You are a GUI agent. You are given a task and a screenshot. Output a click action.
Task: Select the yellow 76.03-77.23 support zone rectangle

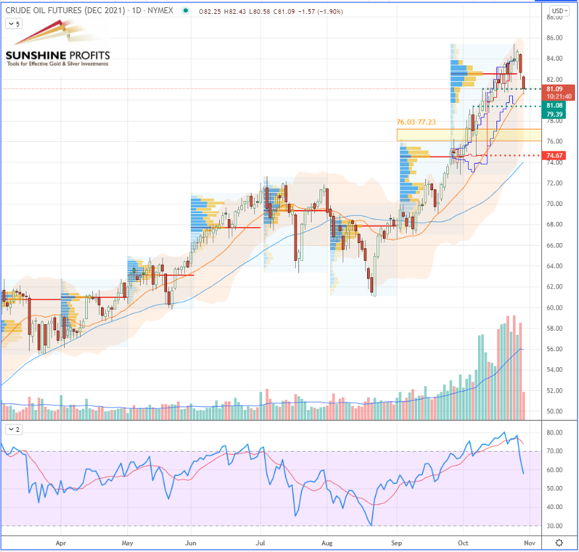tap(469, 135)
